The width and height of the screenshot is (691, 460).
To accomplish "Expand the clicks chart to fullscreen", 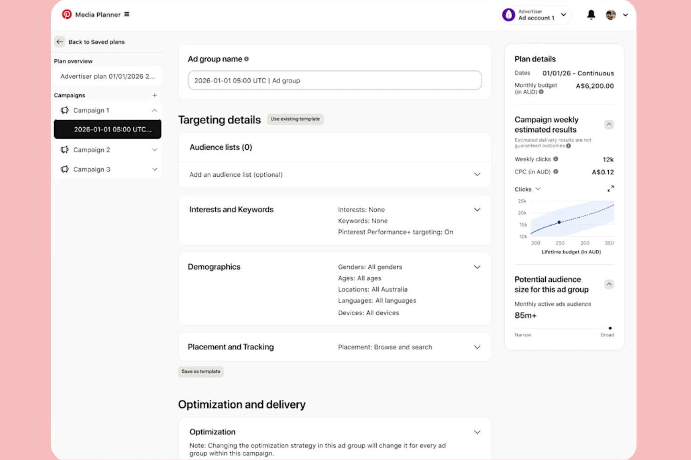I will (x=611, y=189).
